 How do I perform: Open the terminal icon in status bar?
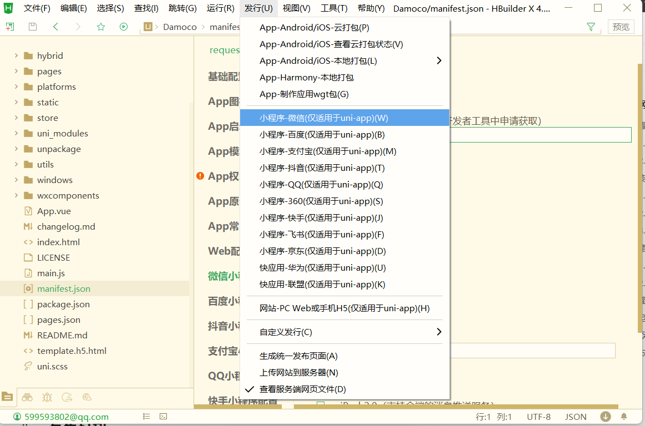(x=163, y=417)
